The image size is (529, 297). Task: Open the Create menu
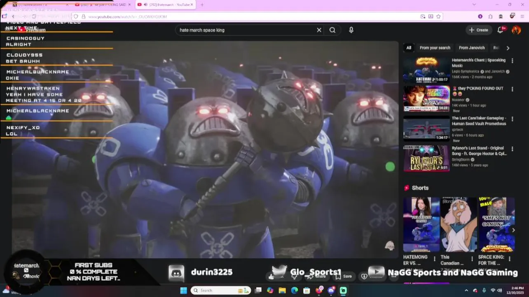pyautogui.click(x=478, y=30)
